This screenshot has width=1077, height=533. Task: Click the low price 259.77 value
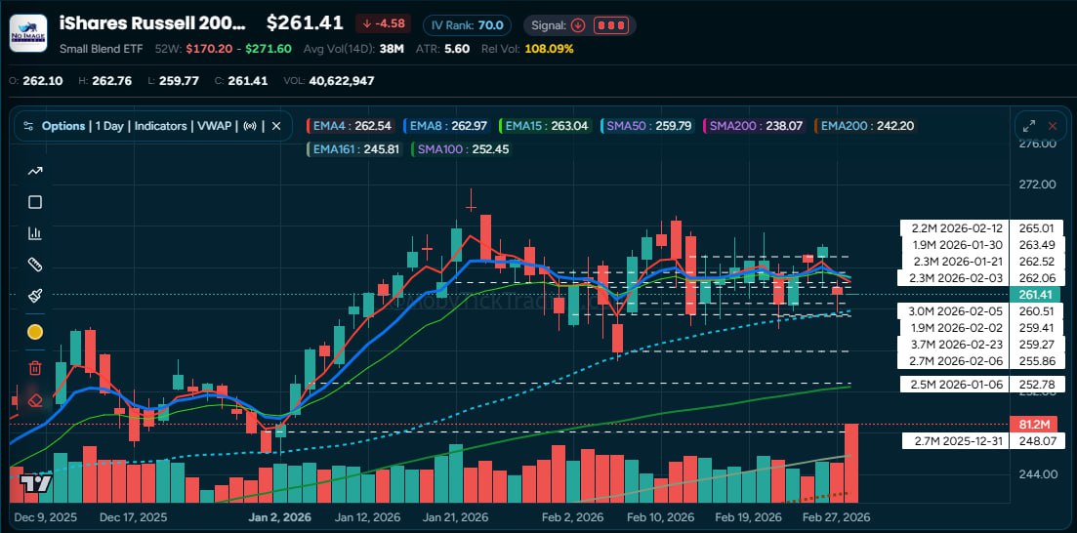point(179,81)
